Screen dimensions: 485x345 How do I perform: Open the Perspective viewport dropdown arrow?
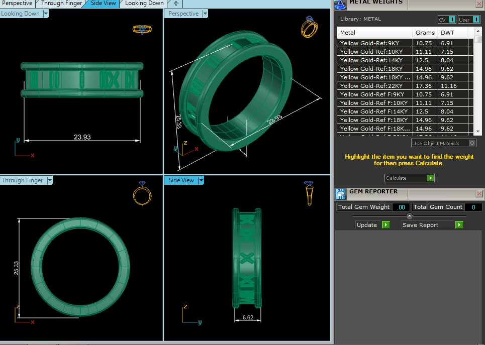205,14
